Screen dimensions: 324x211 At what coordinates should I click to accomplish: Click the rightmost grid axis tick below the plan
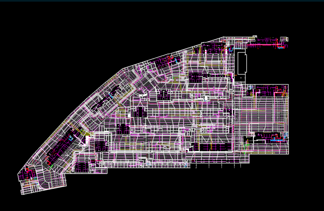point(241,166)
